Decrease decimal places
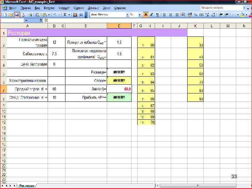The width and height of the screenshot is (252, 189). coord(213,15)
